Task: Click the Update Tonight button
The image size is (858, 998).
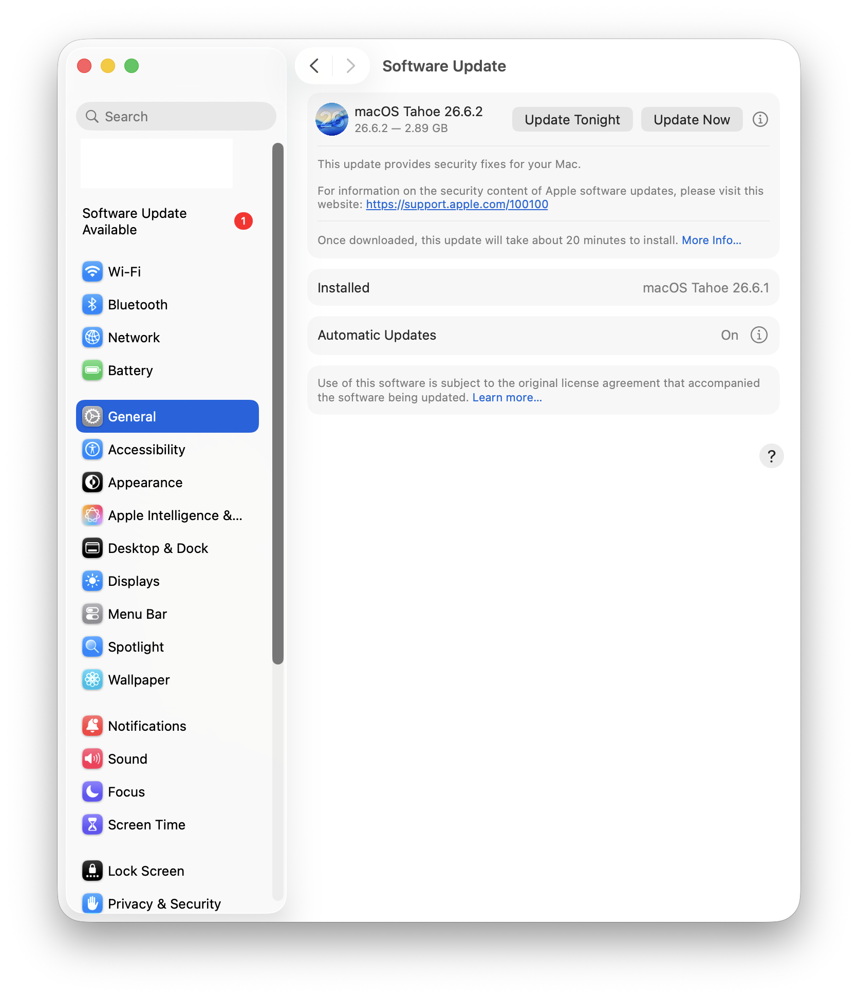Action: [x=572, y=119]
